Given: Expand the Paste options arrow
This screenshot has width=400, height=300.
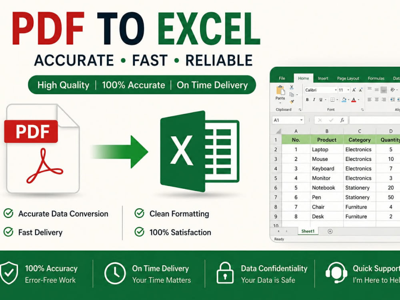Looking at the screenshot, I should coord(280,103).
